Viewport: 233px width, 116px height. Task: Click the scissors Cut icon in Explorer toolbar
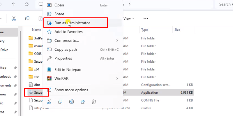[14, 18]
